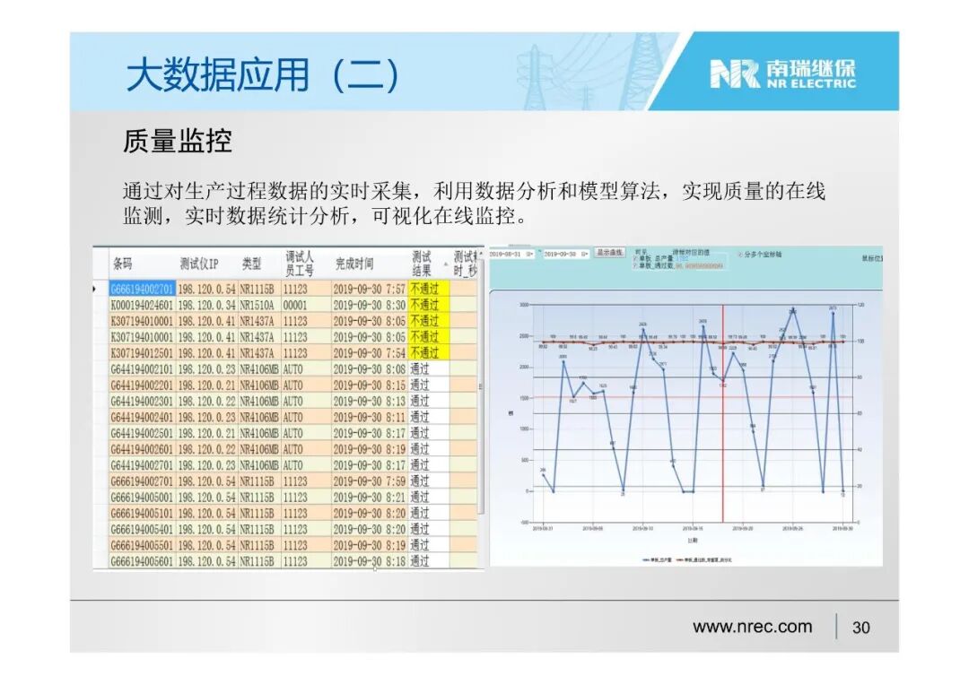Click the 单板_通过数 value readout field
Screen dimensions: 969x684
coord(699,265)
